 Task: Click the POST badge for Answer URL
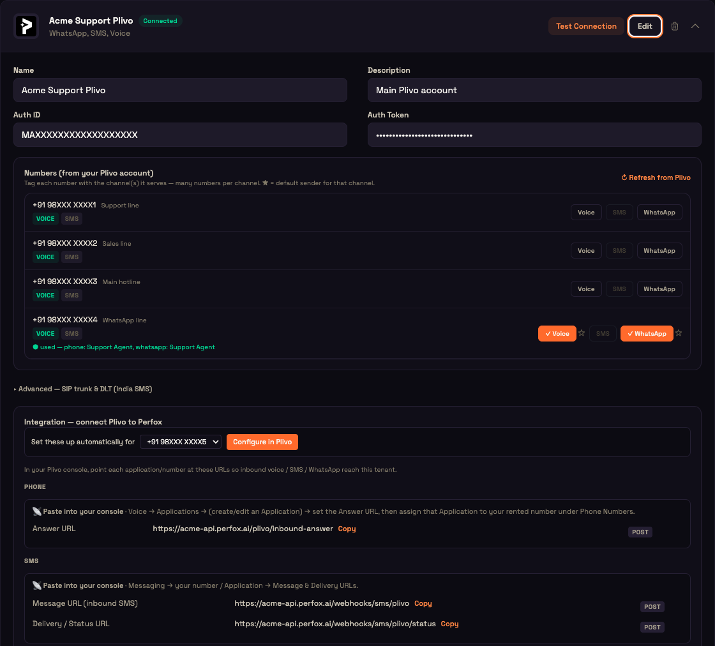(640, 532)
